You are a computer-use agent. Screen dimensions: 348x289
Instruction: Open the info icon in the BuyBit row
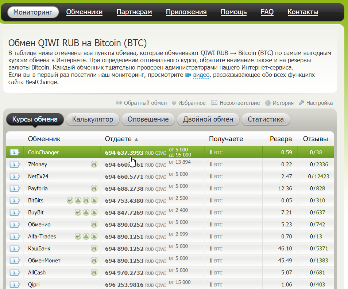[15, 212]
